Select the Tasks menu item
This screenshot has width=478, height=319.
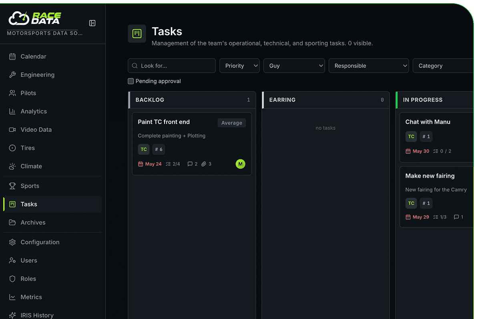52,204
